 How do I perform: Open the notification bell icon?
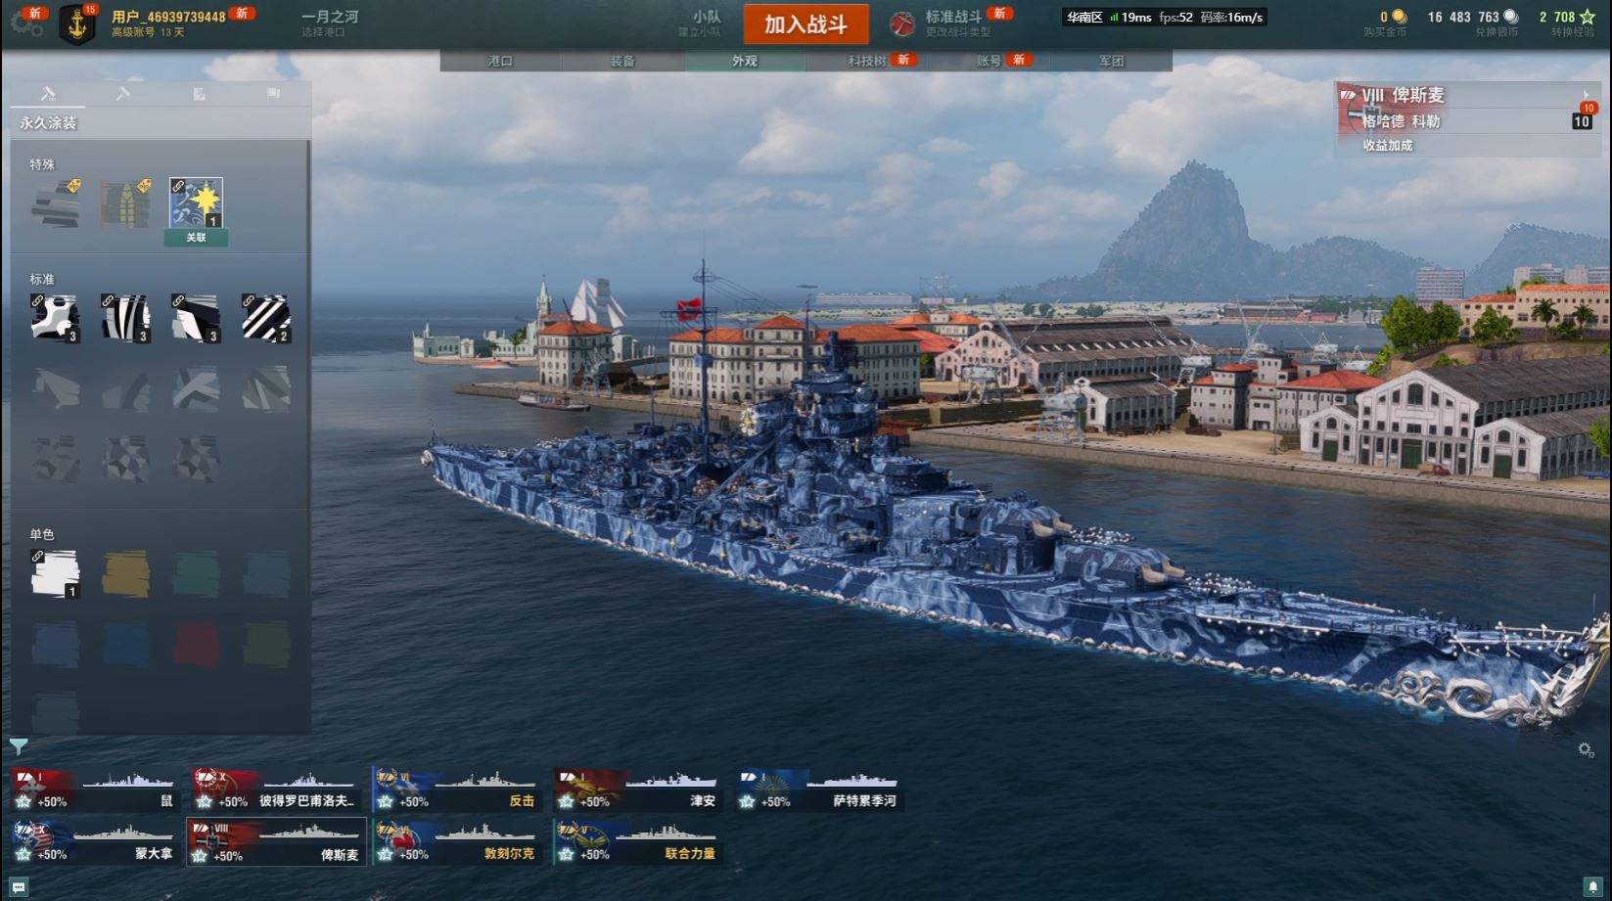[x=1593, y=886]
